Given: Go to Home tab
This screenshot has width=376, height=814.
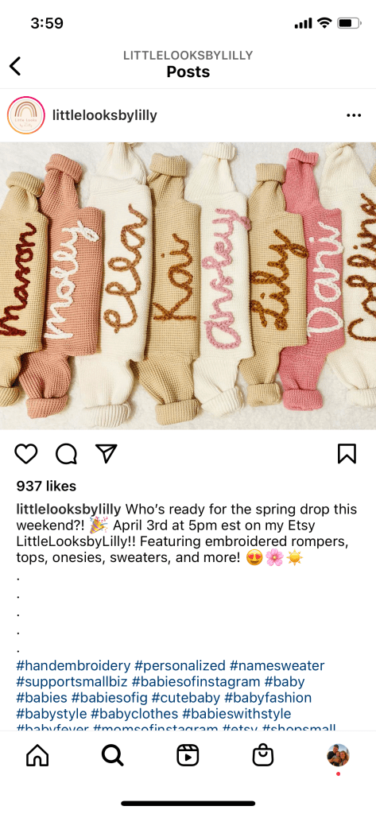Looking at the screenshot, I should pos(37,755).
